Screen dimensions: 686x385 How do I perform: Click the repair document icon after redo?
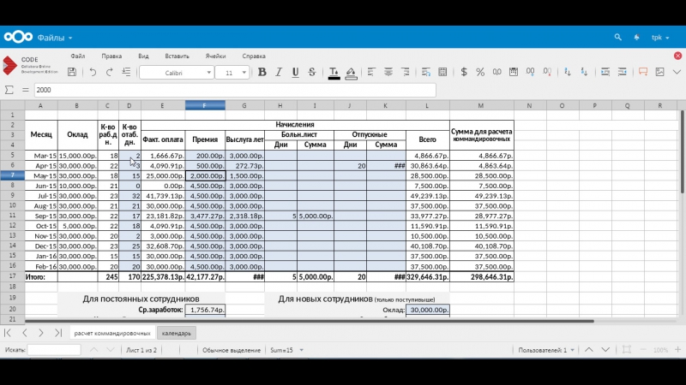pyautogui.click(x=126, y=73)
